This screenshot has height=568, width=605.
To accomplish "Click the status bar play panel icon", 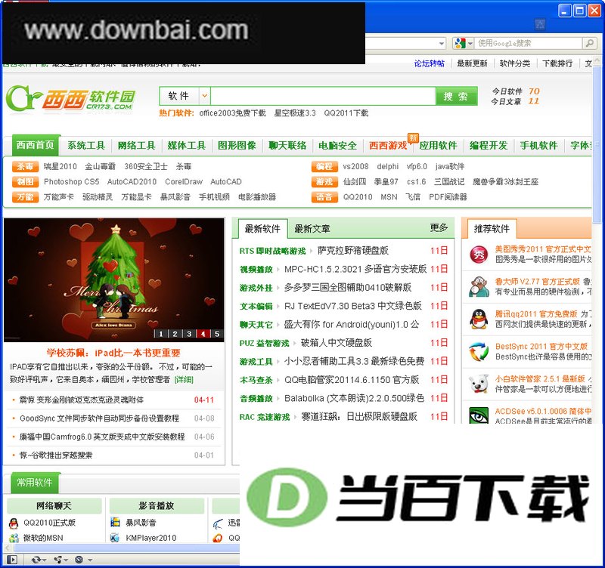I will (x=12, y=560).
